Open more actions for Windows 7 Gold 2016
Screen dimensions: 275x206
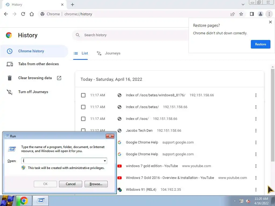click(x=256, y=178)
